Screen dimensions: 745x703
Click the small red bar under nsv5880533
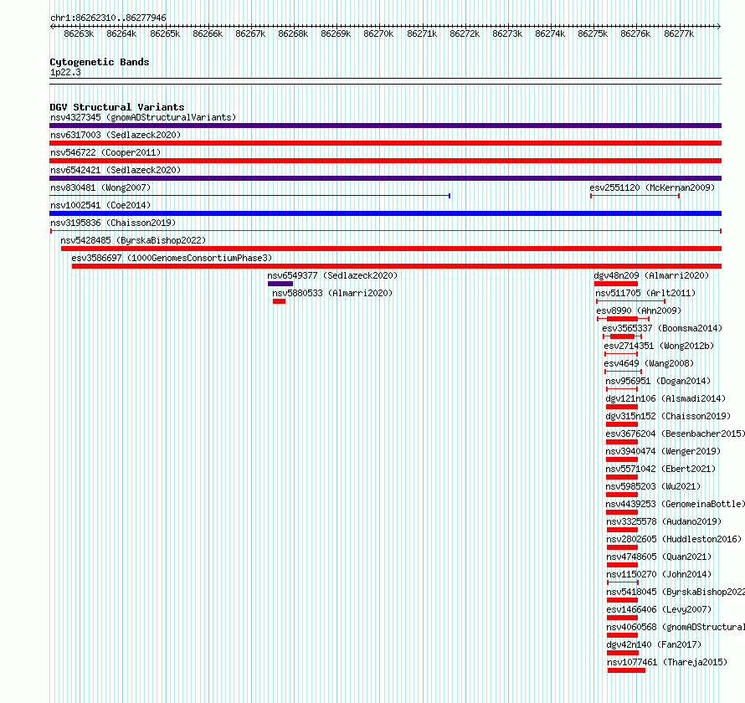point(280,301)
